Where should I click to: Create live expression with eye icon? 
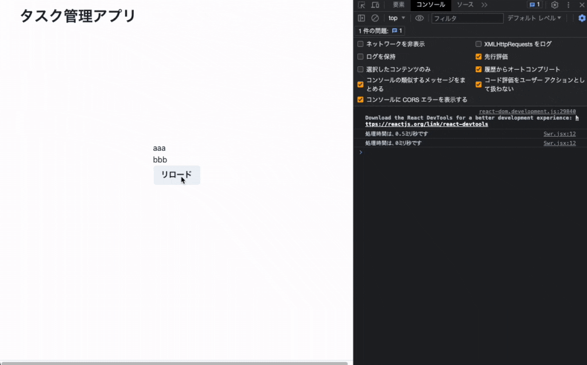click(419, 18)
